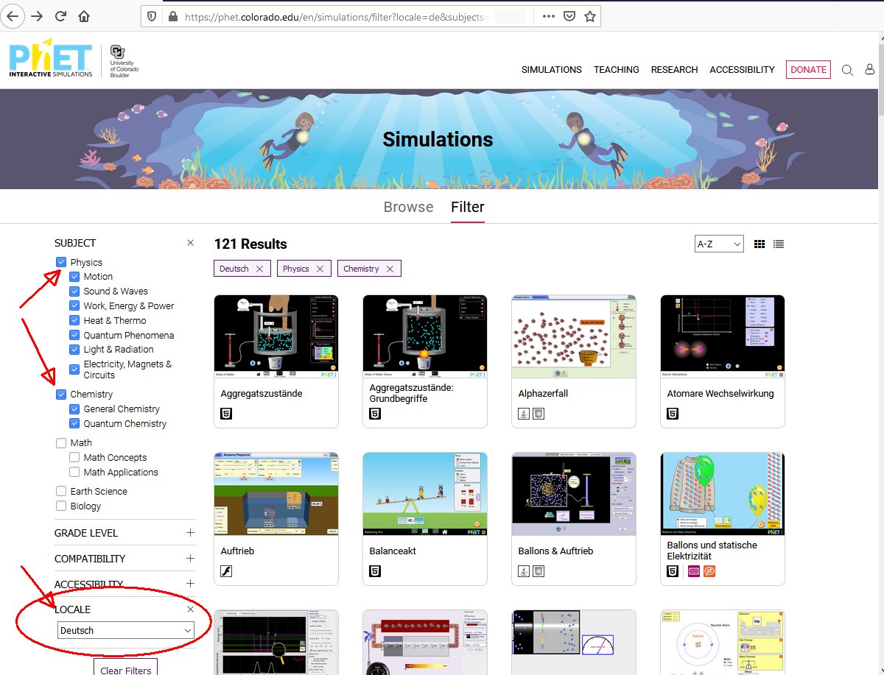Click the Clear Filters button
The height and width of the screenshot is (675, 884).
(125, 668)
